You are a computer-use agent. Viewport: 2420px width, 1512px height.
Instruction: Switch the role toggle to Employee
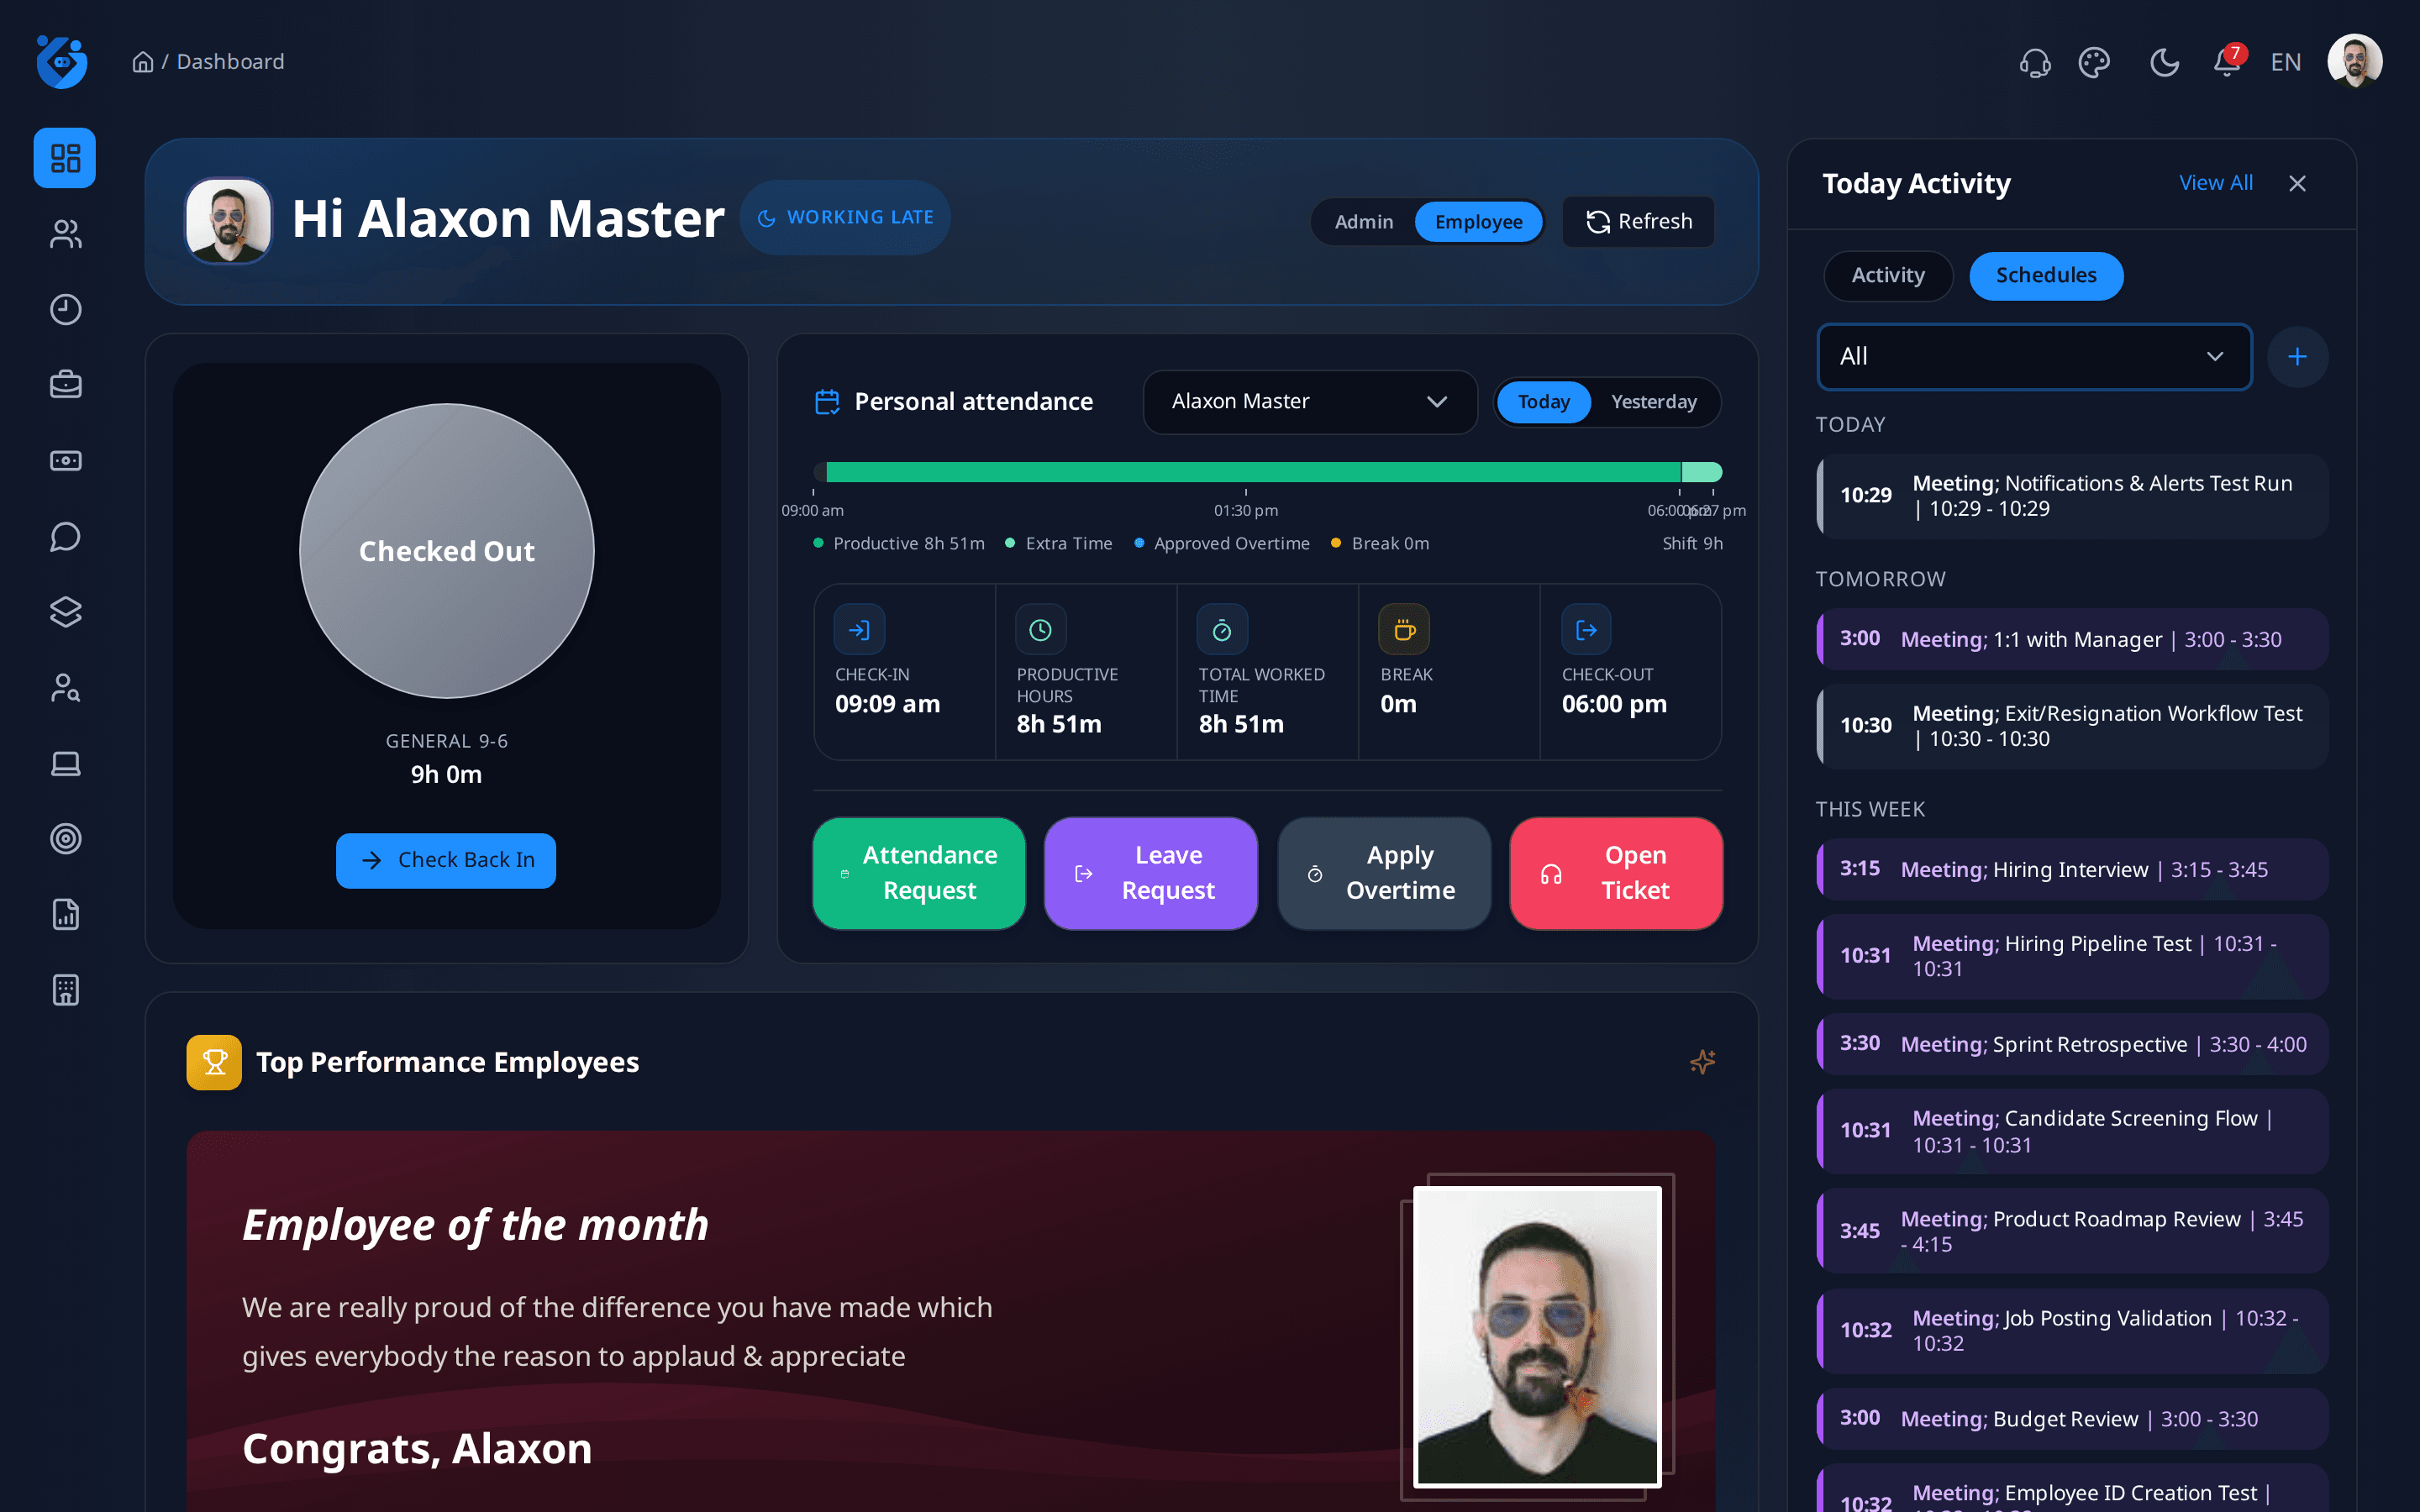[x=1478, y=222]
